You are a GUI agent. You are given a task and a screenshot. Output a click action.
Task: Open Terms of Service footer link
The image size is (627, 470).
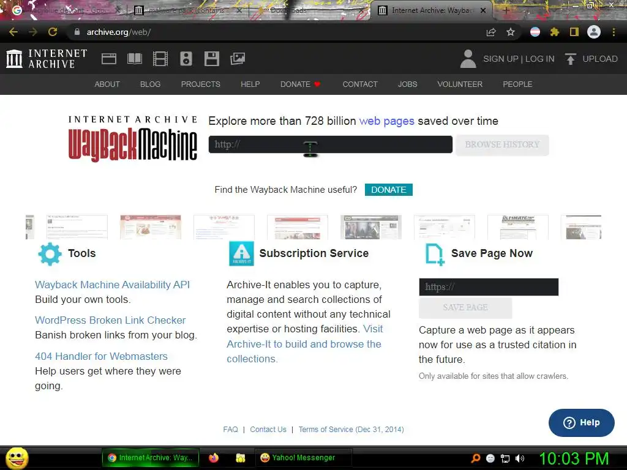tap(351, 430)
